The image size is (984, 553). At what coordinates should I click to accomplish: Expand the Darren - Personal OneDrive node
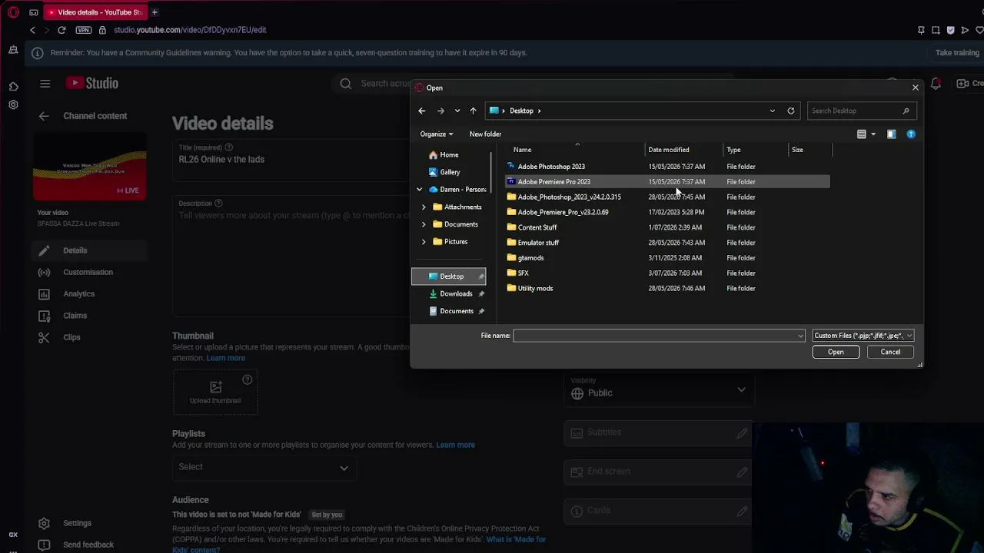tap(419, 190)
